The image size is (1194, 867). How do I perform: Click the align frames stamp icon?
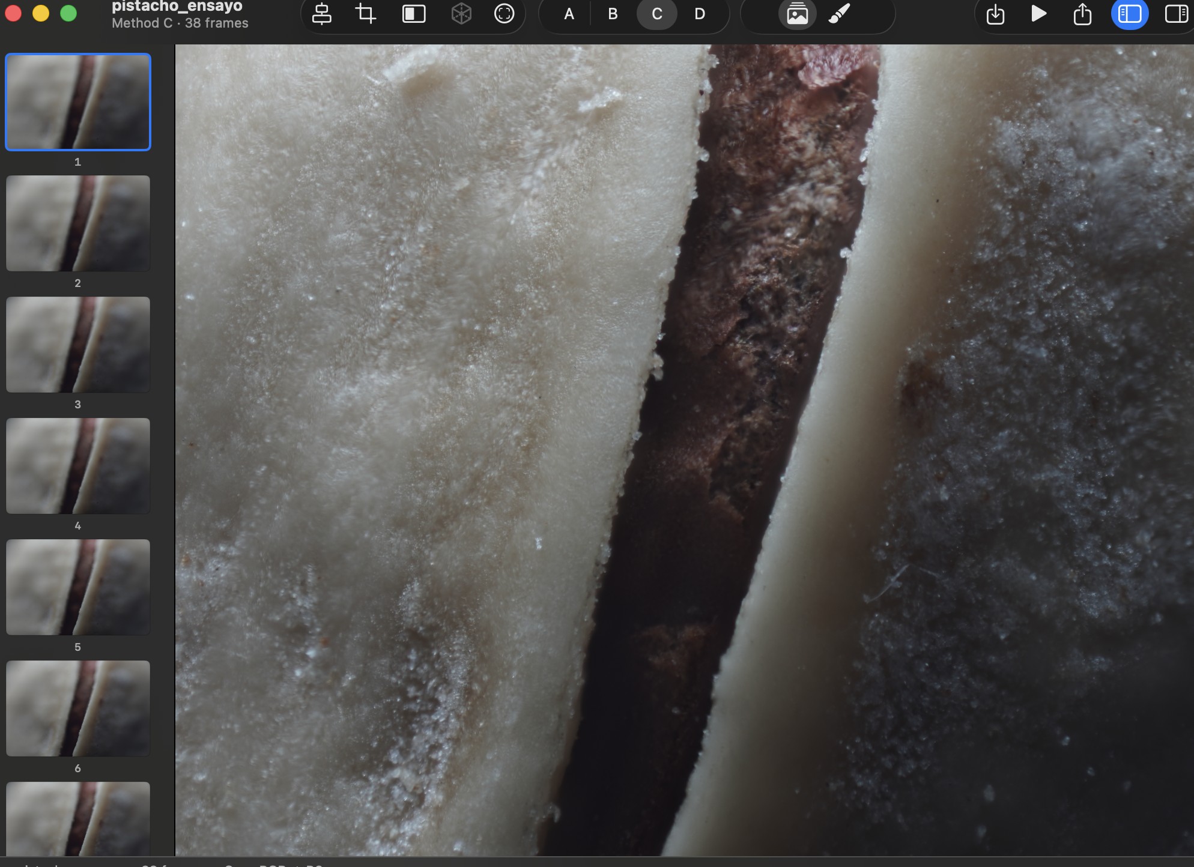pyautogui.click(x=322, y=14)
